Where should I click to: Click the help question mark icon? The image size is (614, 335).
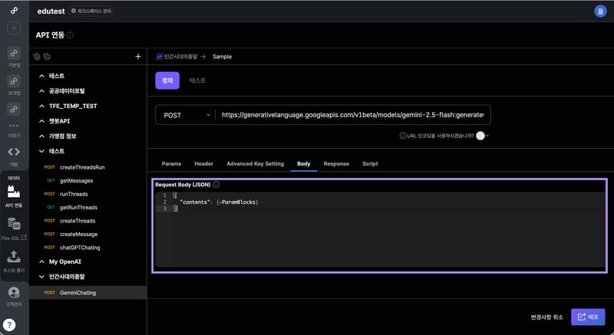coord(14,323)
